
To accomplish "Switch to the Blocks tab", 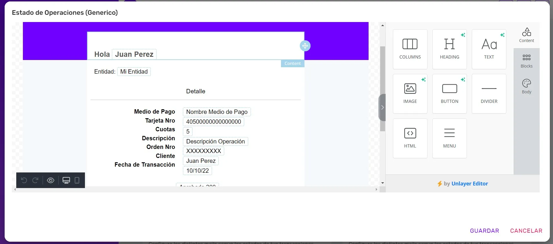I will [527, 61].
